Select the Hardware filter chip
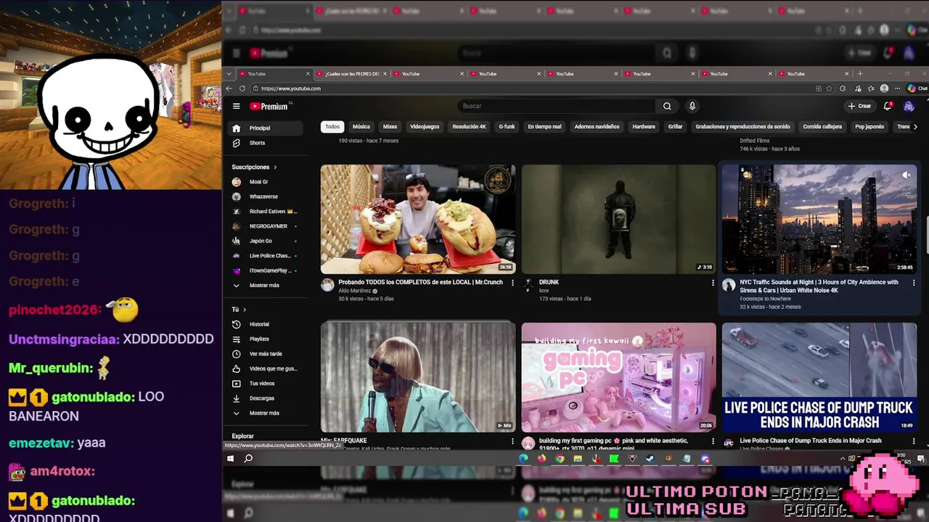The image size is (929, 522). point(644,127)
